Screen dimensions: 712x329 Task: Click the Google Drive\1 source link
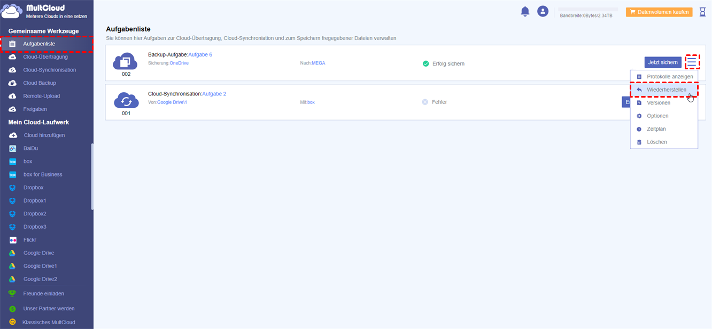click(x=172, y=102)
